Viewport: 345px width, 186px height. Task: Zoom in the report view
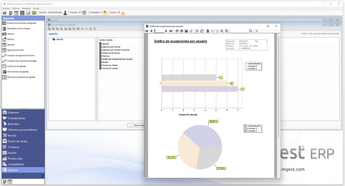click(x=226, y=31)
